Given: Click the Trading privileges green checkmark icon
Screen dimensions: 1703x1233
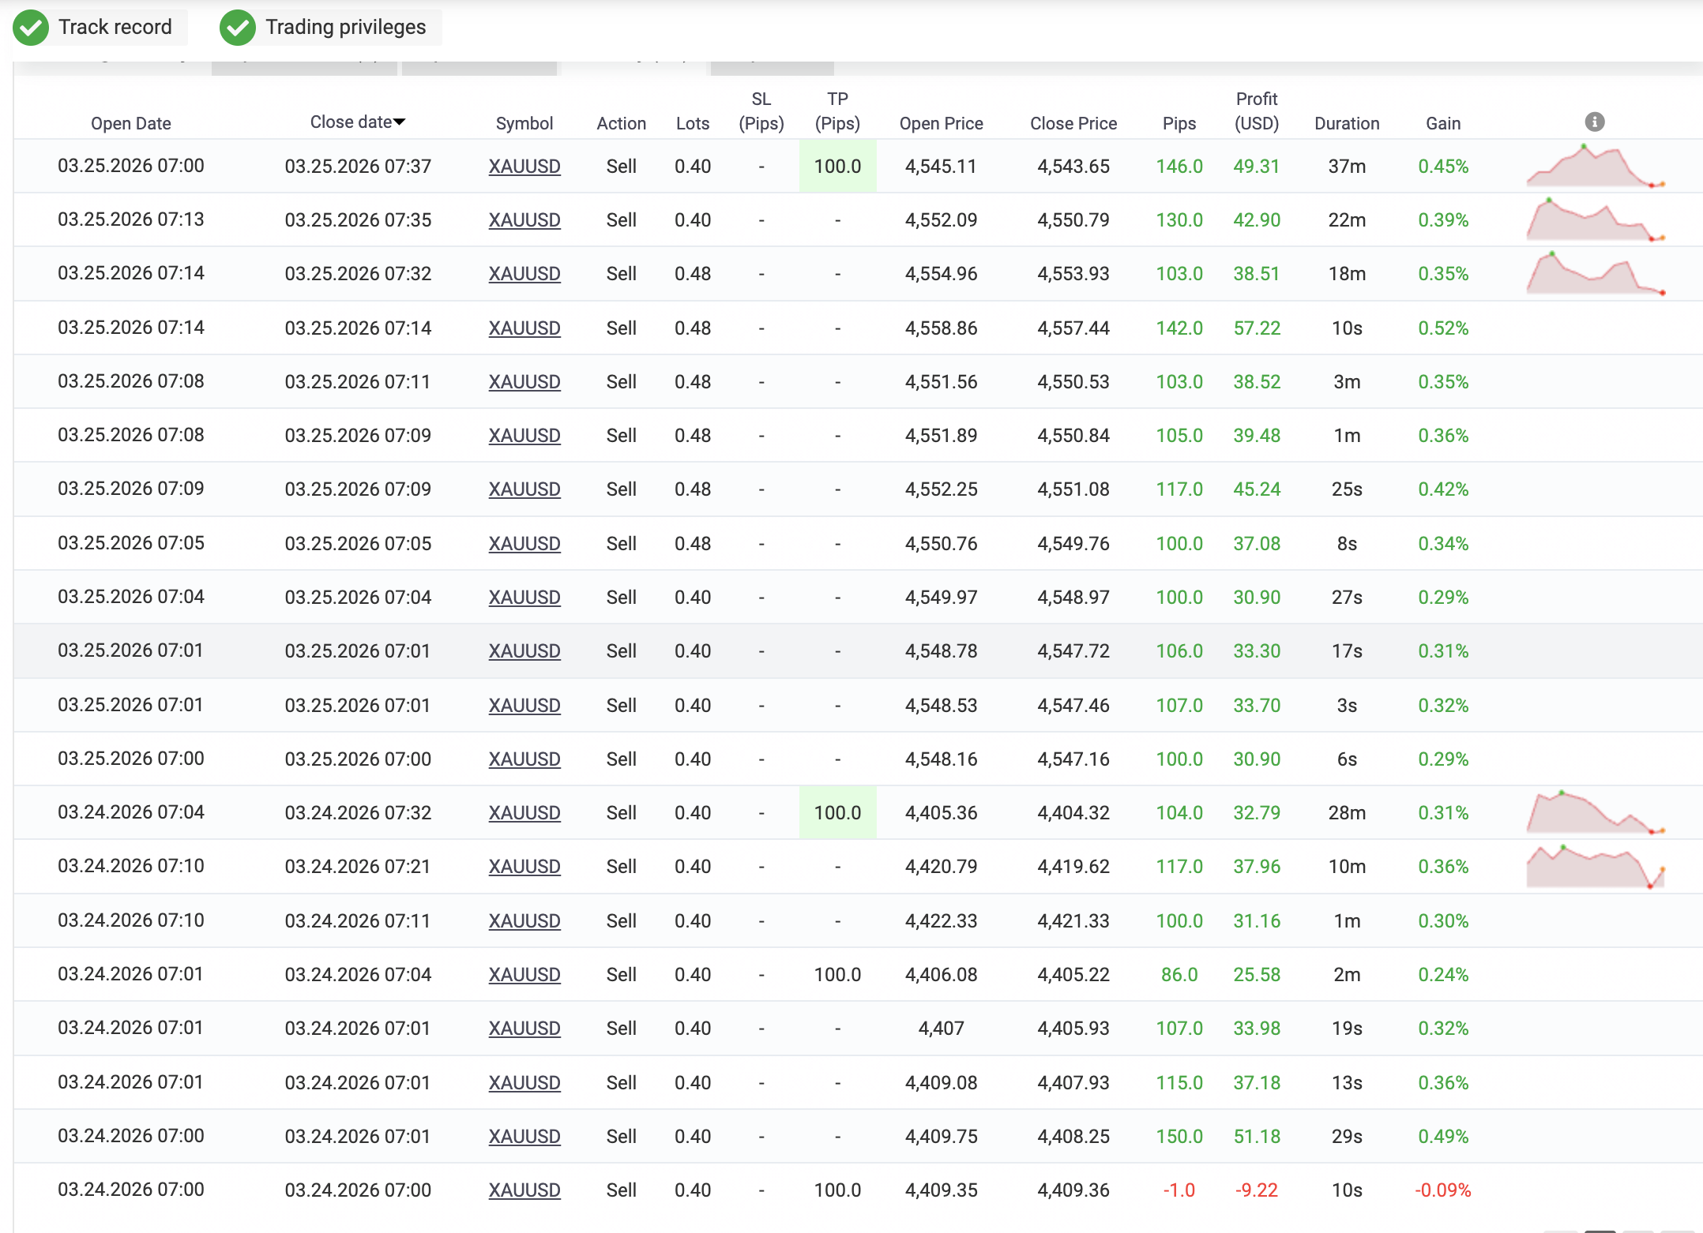Looking at the screenshot, I should pyautogui.click(x=238, y=28).
